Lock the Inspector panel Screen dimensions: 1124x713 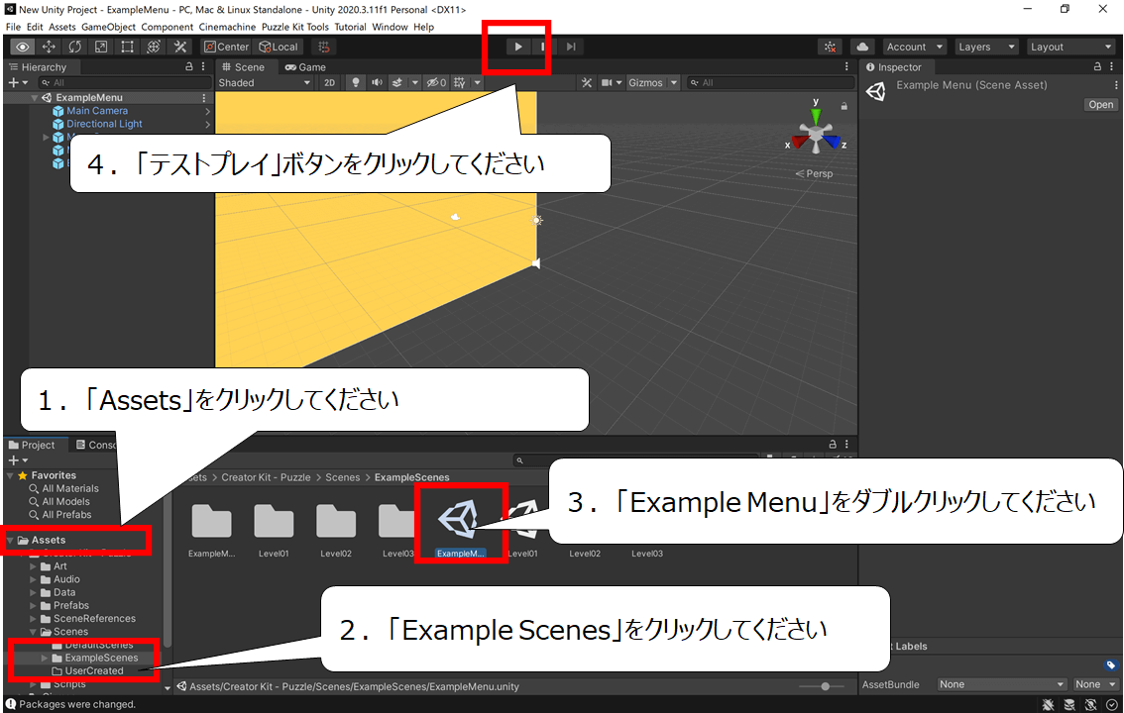[x=1097, y=66]
